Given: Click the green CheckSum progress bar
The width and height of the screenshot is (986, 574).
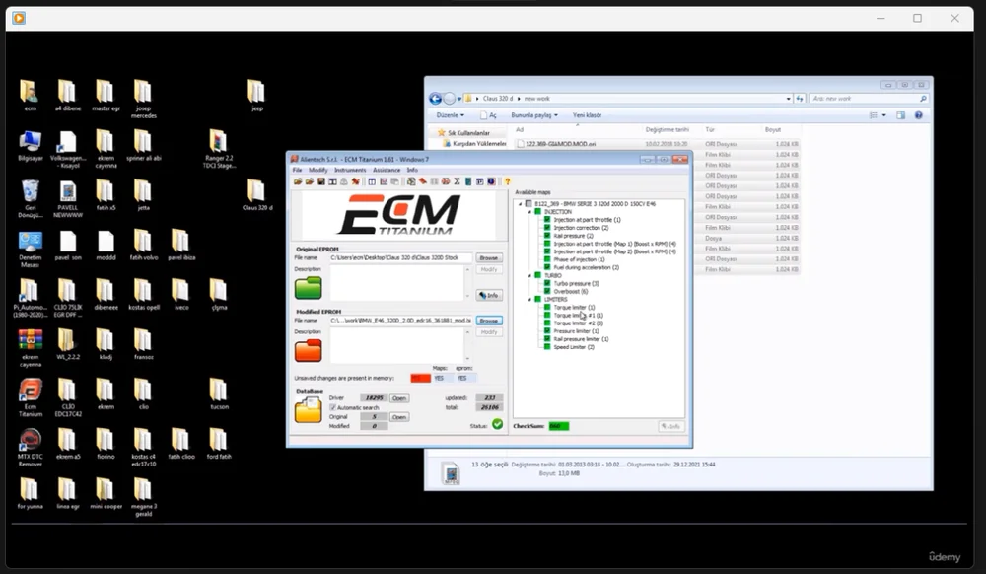Looking at the screenshot, I should (557, 424).
